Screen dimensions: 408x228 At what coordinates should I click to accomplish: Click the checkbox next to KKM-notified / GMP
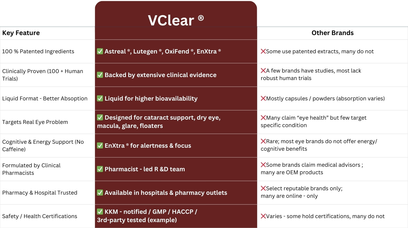100,212
